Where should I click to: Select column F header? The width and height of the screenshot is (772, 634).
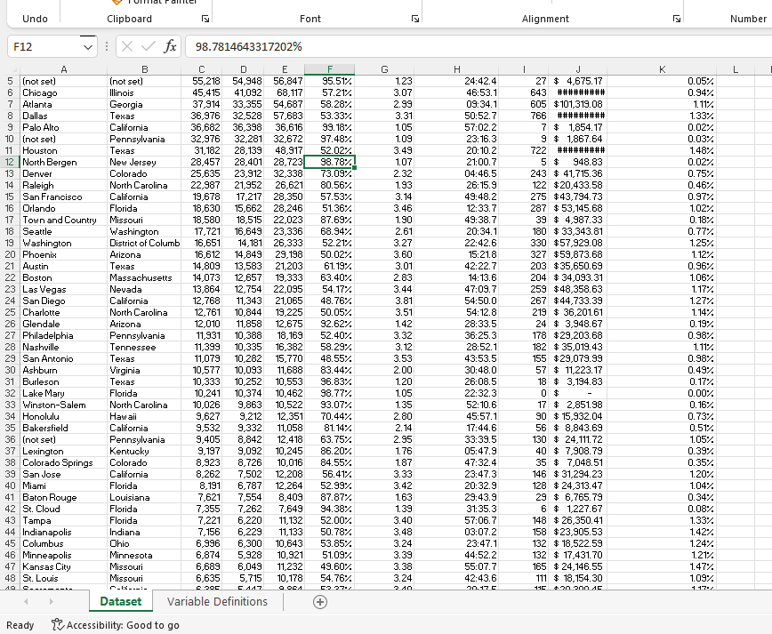[x=330, y=70]
